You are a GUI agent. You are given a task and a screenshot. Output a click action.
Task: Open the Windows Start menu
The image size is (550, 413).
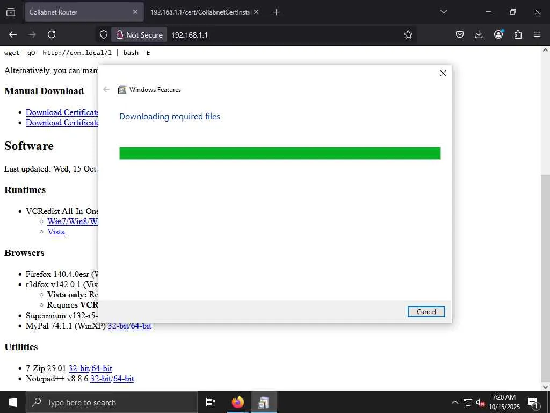(13, 402)
